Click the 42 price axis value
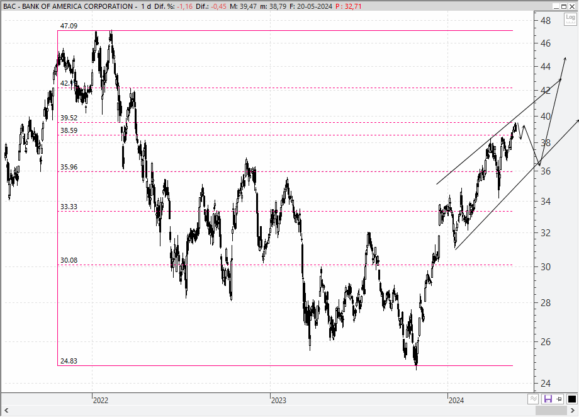Screen dimensions: 579x417 [x=546, y=91]
